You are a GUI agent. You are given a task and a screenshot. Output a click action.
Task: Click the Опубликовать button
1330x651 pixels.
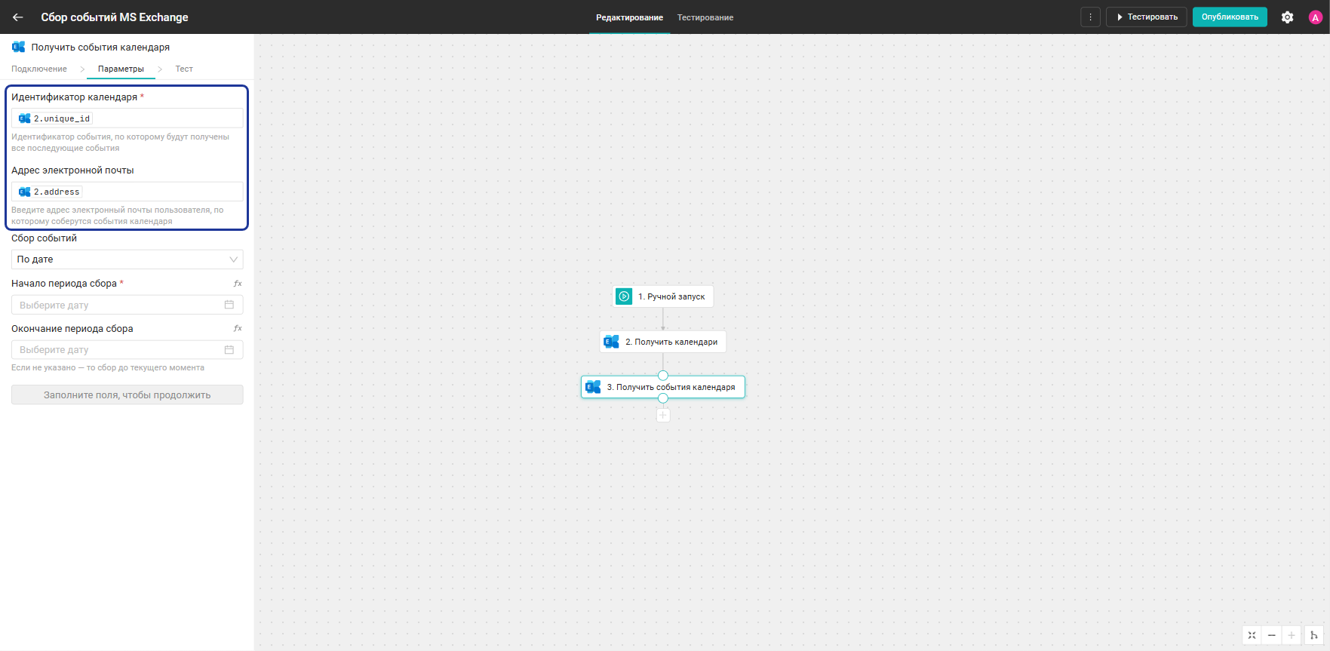pos(1230,17)
